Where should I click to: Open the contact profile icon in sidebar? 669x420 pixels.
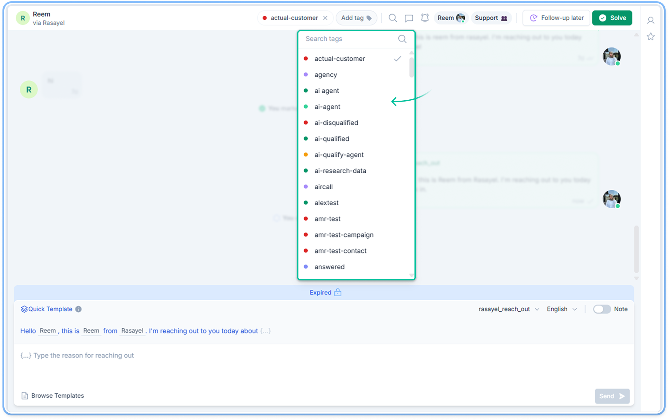[651, 21]
